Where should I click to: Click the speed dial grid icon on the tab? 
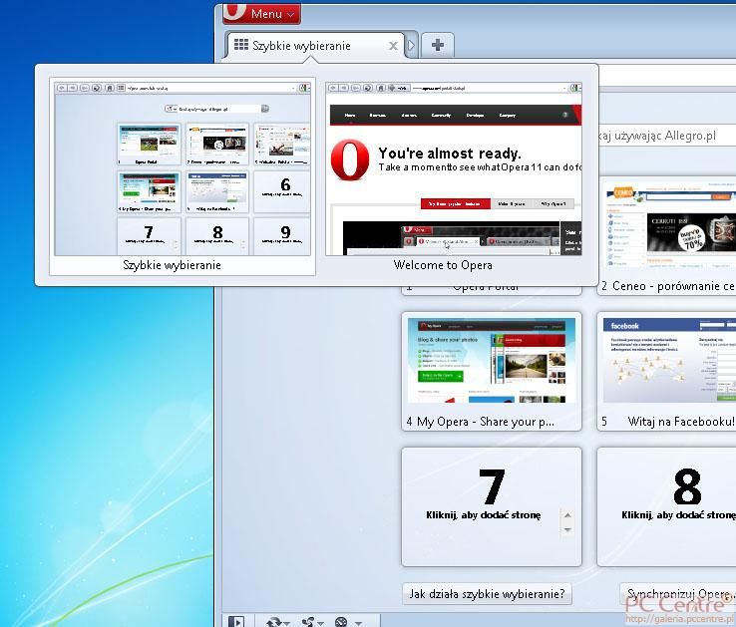(x=240, y=46)
